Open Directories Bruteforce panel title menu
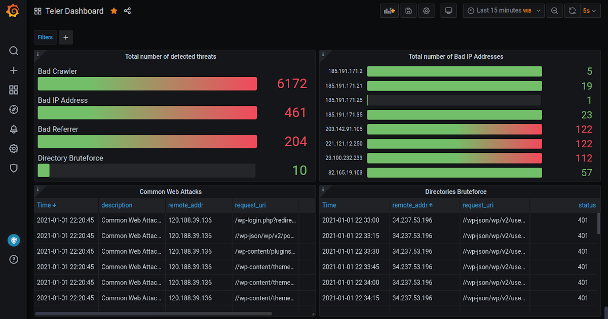 (456, 192)
